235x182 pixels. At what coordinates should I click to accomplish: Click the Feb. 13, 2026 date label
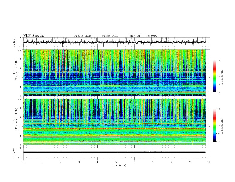pos(83,36)
